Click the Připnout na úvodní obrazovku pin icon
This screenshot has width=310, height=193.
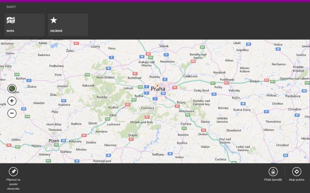13,172
